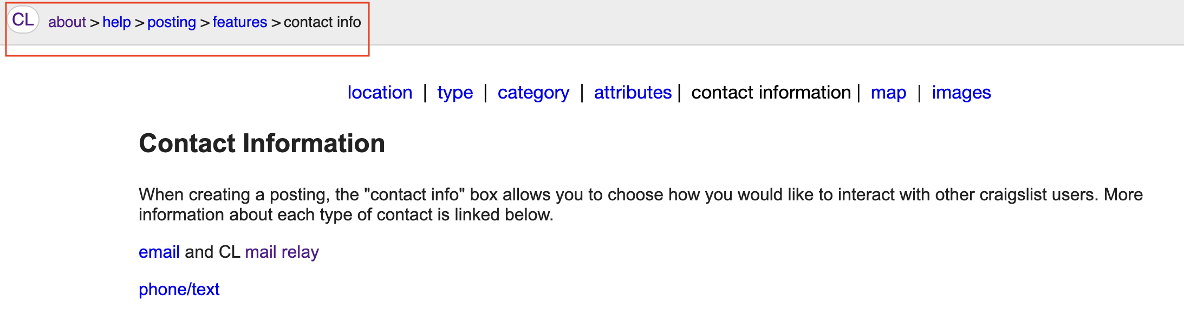
Task: Open the type section link
Action: pos(455,93)
